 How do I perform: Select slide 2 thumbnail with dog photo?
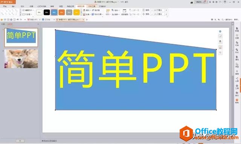(x=21, y=58)
